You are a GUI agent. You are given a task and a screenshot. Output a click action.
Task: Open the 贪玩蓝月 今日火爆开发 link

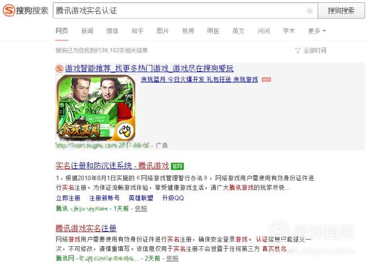pyautogui.click(x=199, y=80)
